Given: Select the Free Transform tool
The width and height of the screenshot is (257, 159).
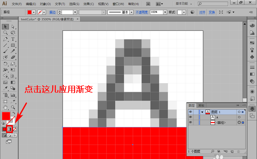Looking at the screenshot, I should [13, 70].
